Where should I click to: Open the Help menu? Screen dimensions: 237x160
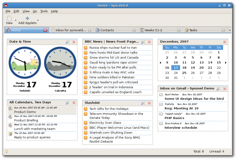(54, 11)
